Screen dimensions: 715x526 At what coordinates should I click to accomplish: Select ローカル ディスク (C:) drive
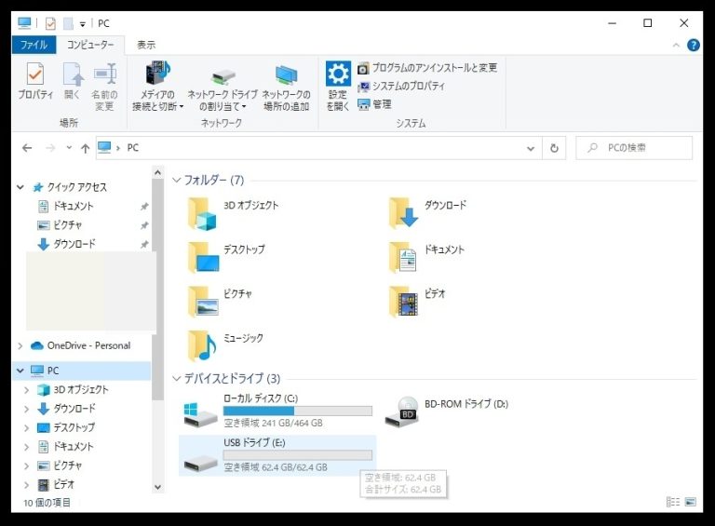277,411
